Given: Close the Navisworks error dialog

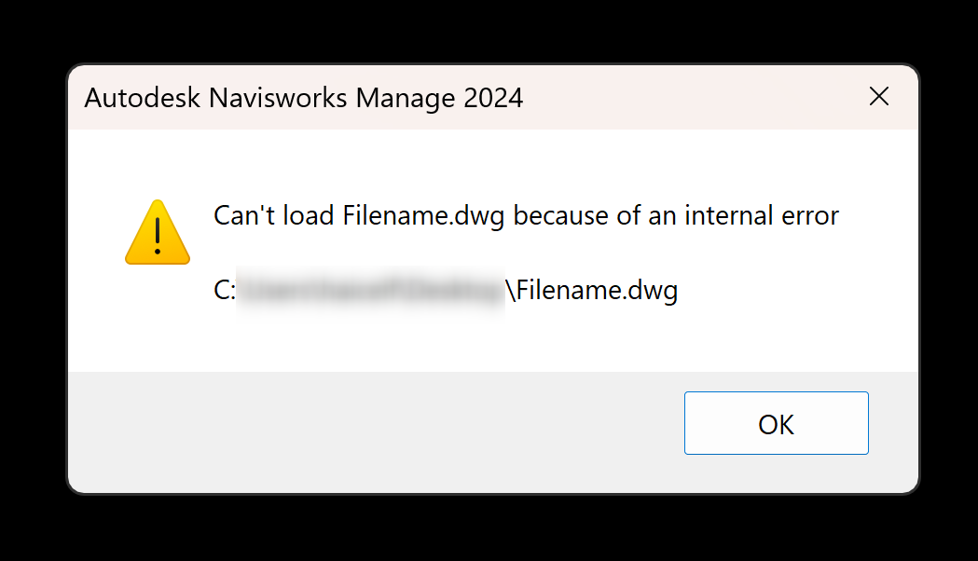Looking at the screenshot, I should pyautogui.click(x=878, y=96).
